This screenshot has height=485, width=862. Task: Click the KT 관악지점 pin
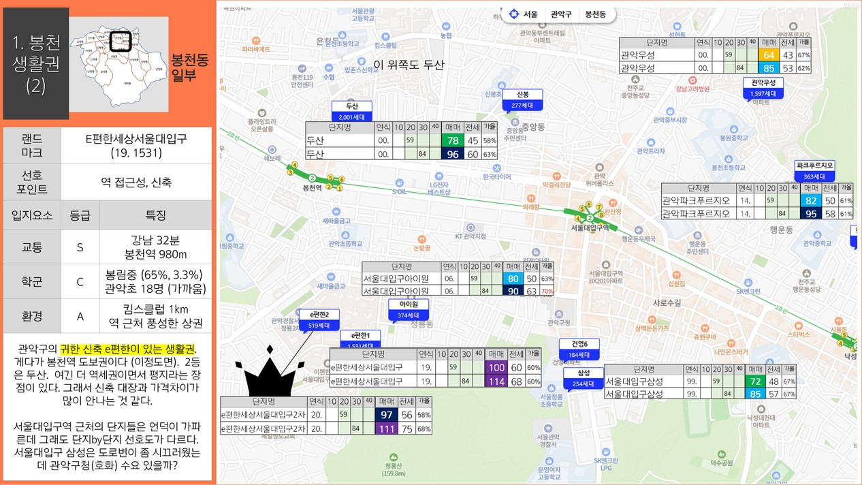(470, 228)
